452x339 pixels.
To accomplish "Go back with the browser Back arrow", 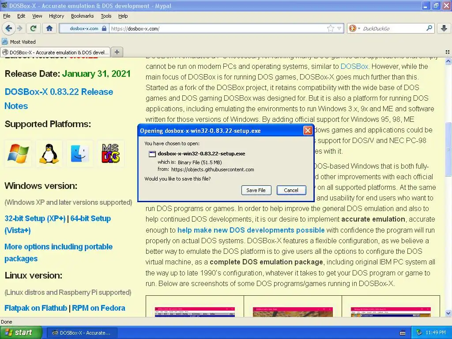I will pyautogui.click(x=9, y=28).
